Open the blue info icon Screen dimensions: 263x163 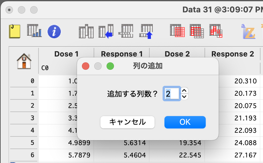click(x=54, y=31)
